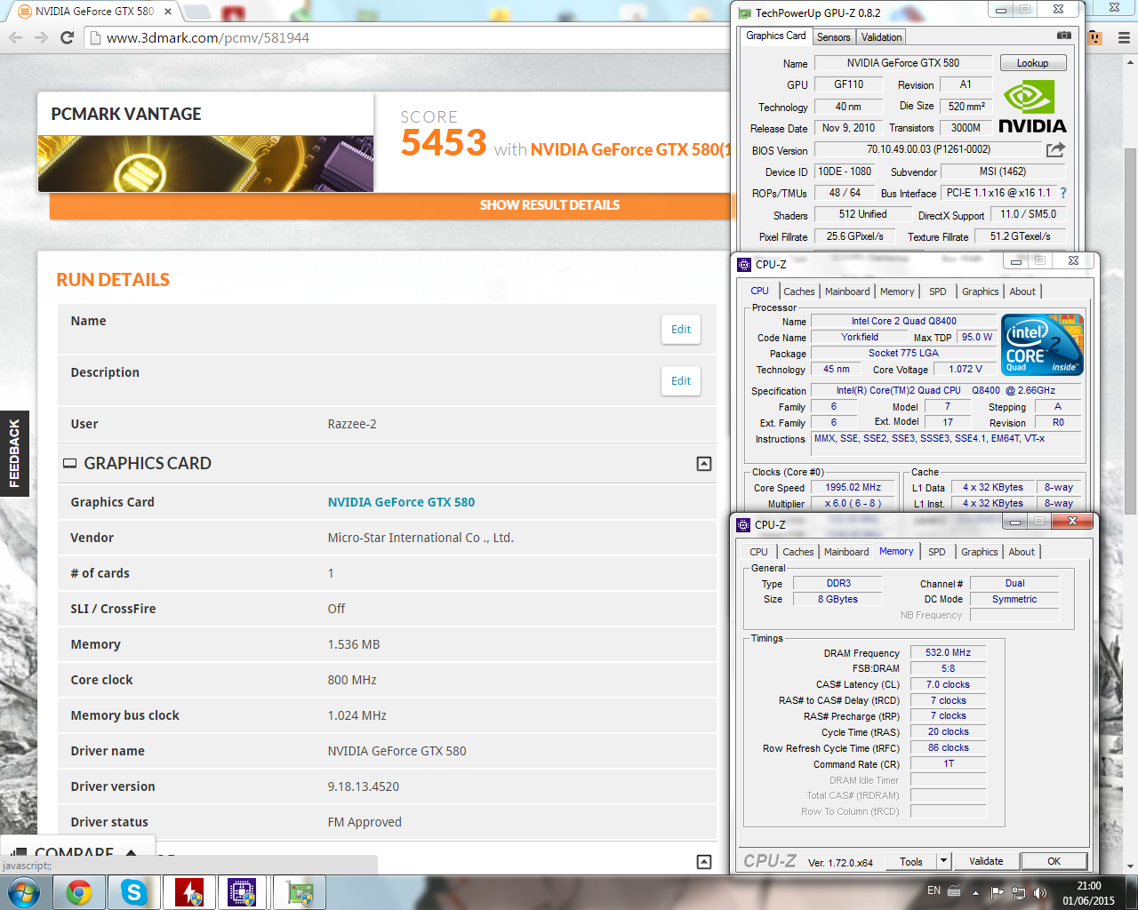Click the Chrome address bar
Screen dimensions: 1138x910
[x=409, y=37]
